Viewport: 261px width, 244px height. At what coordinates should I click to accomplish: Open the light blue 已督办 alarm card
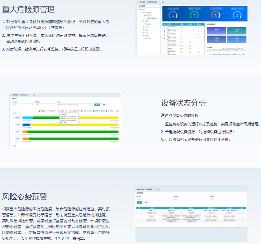pos(237,39)
